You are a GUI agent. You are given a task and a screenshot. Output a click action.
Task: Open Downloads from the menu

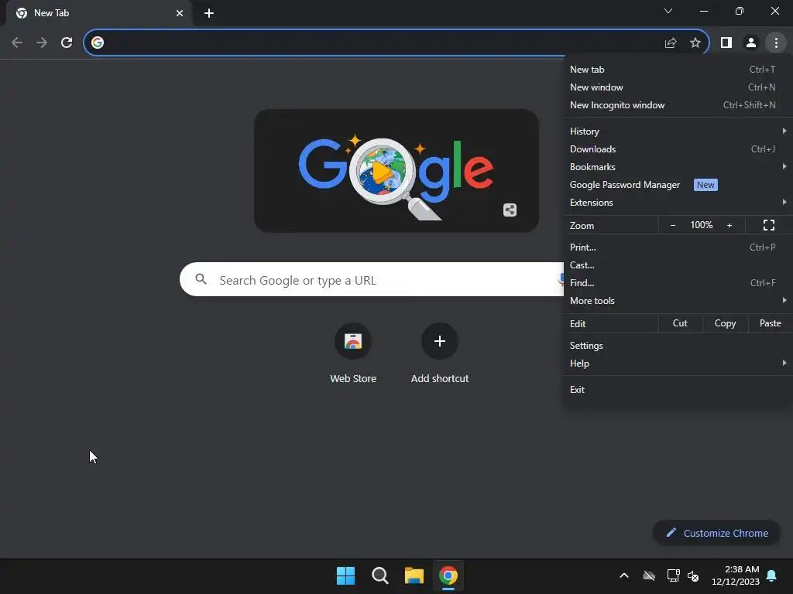coord(678,149)
